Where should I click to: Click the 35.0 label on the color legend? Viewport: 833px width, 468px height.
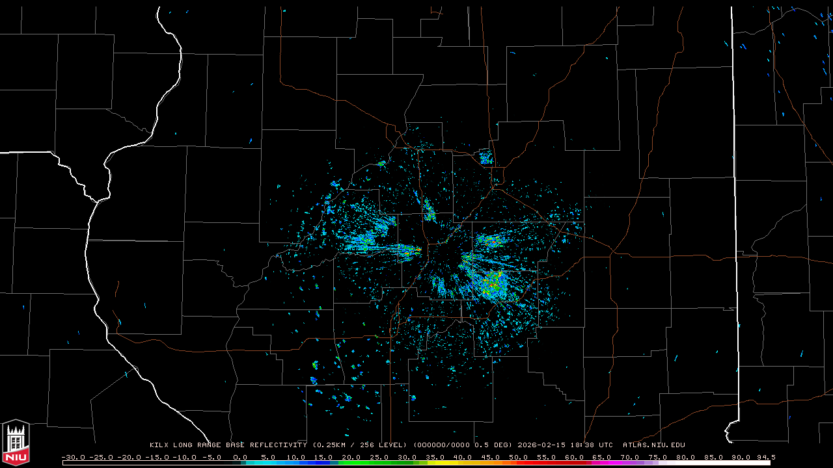tap(435, 457)
